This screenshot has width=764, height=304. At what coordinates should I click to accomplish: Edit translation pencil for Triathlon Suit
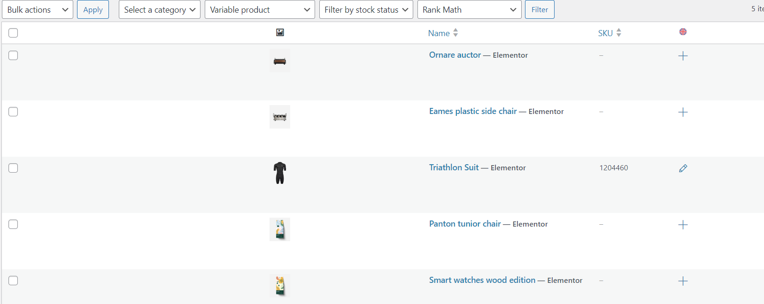pos(683,168)
